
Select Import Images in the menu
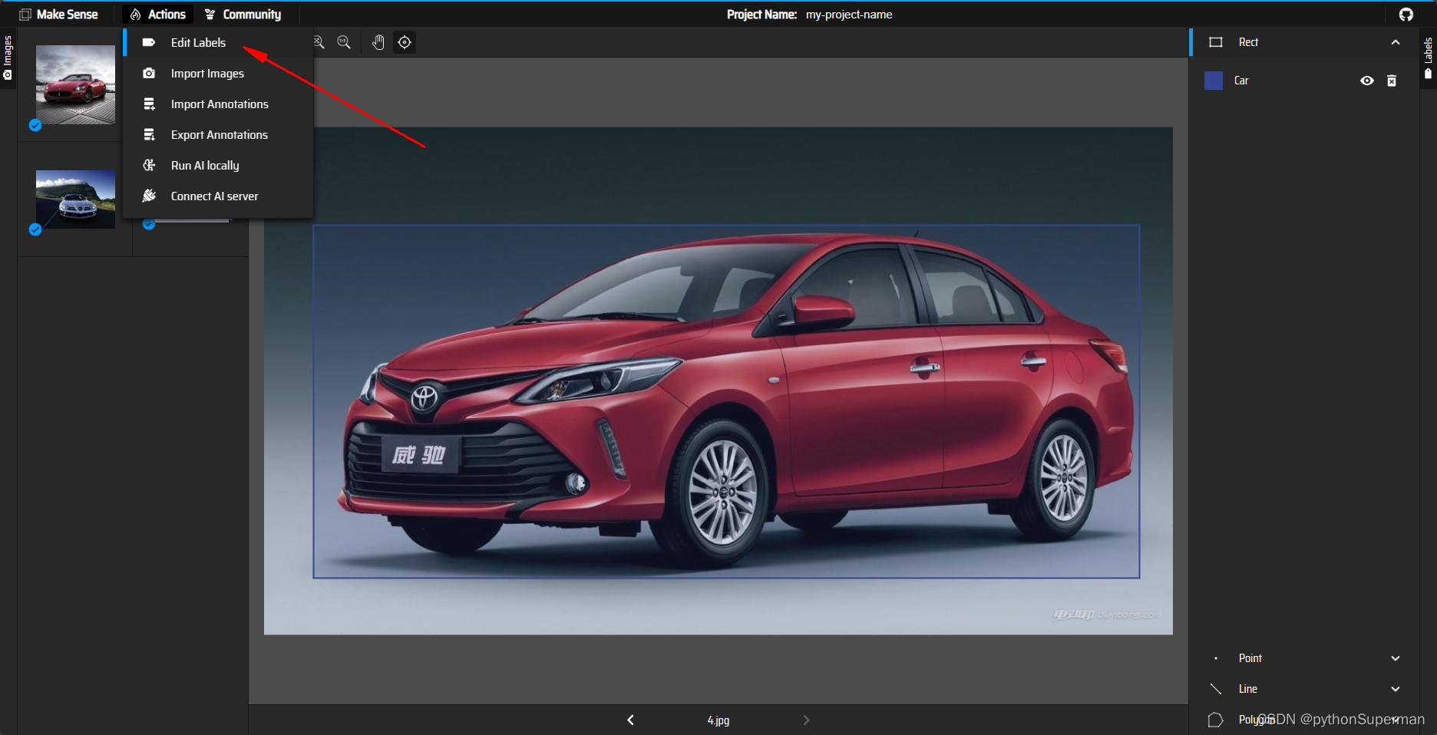point(219,74)
